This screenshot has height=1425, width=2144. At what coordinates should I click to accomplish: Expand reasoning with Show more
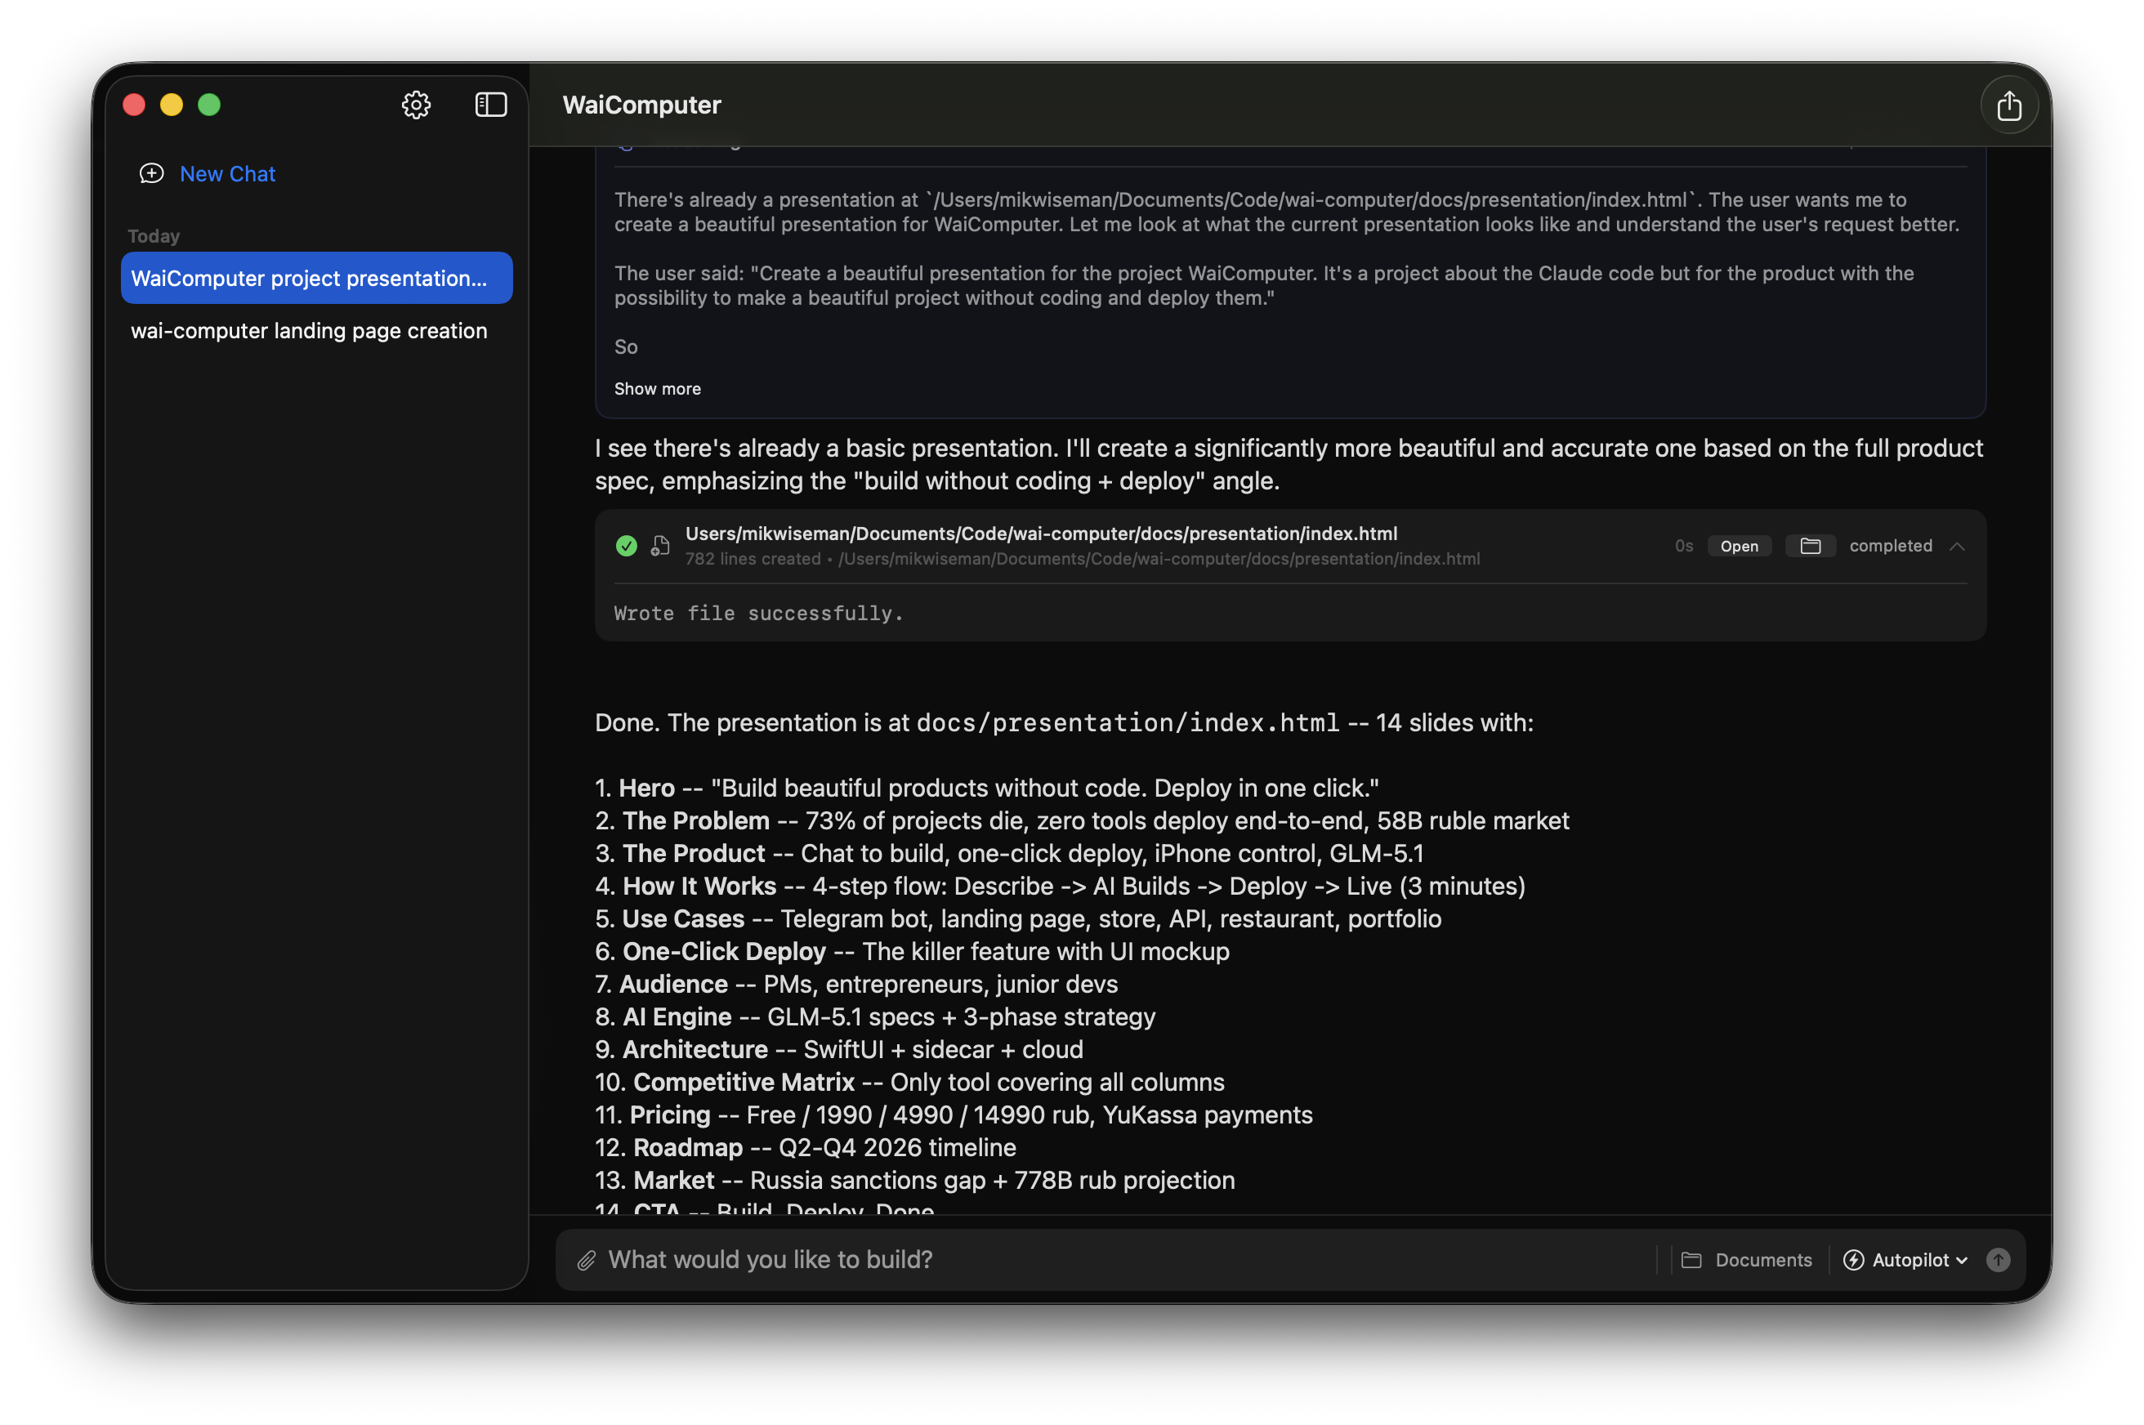(657, 389)
